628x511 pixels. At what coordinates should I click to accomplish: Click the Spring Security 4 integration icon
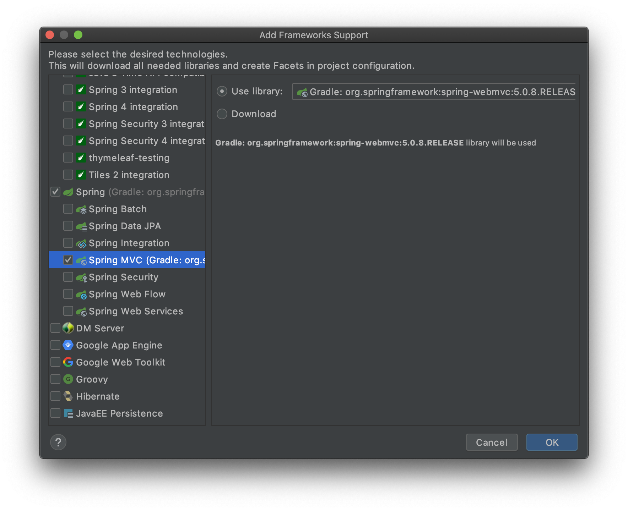[81, 141]
